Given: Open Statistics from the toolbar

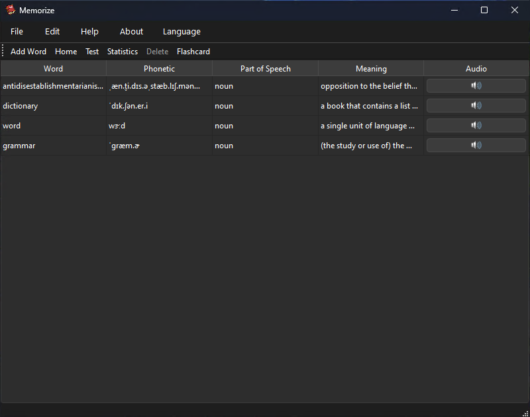Looking at the screenshot, I should (x=123, y=52).
